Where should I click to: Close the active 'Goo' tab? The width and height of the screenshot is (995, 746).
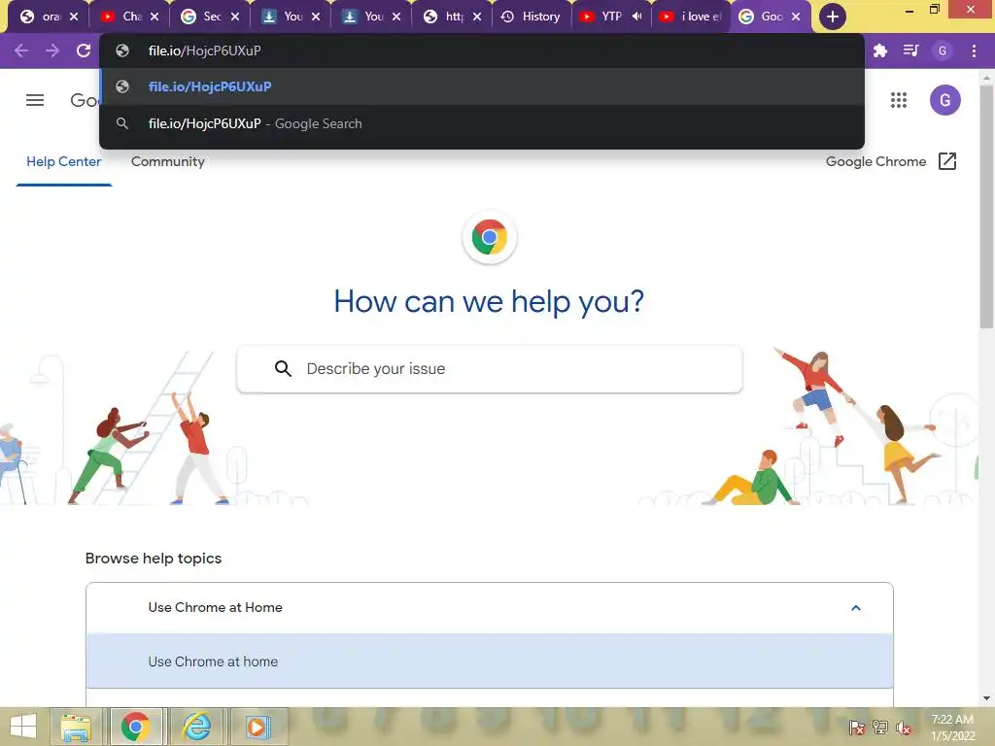[x=796, y=17]
